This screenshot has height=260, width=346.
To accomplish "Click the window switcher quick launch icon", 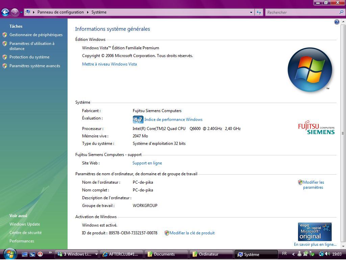I will 32,255.
